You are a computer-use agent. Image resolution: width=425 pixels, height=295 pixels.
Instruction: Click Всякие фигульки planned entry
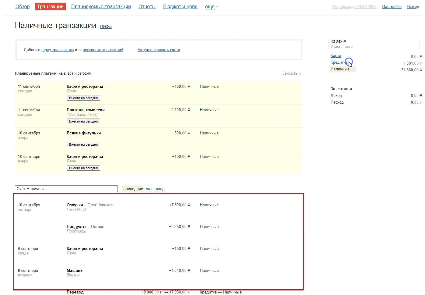84,133
